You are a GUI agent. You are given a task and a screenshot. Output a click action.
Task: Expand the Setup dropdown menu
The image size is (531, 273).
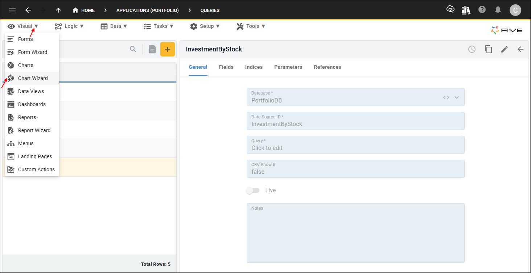click(x=205, y=26)
